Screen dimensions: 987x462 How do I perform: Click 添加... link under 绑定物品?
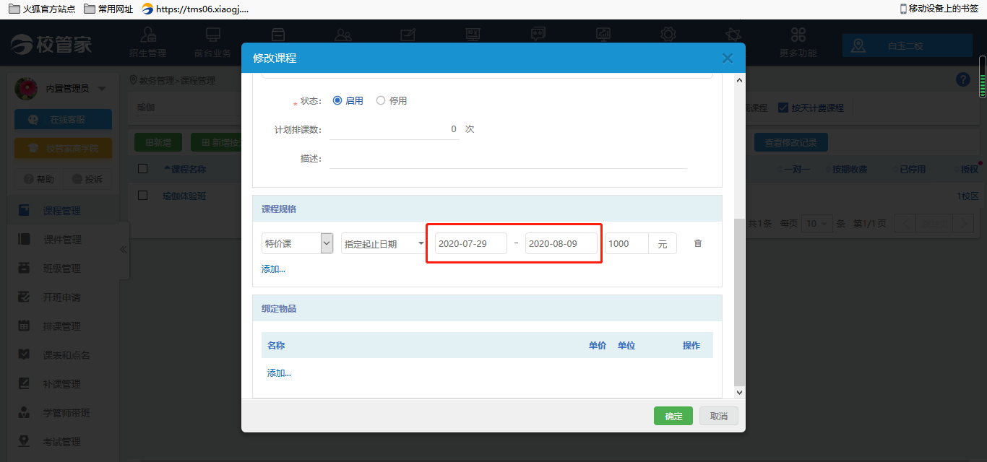279,372
